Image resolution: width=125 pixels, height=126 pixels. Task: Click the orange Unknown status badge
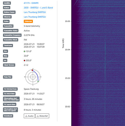click(x=28, y=21)
